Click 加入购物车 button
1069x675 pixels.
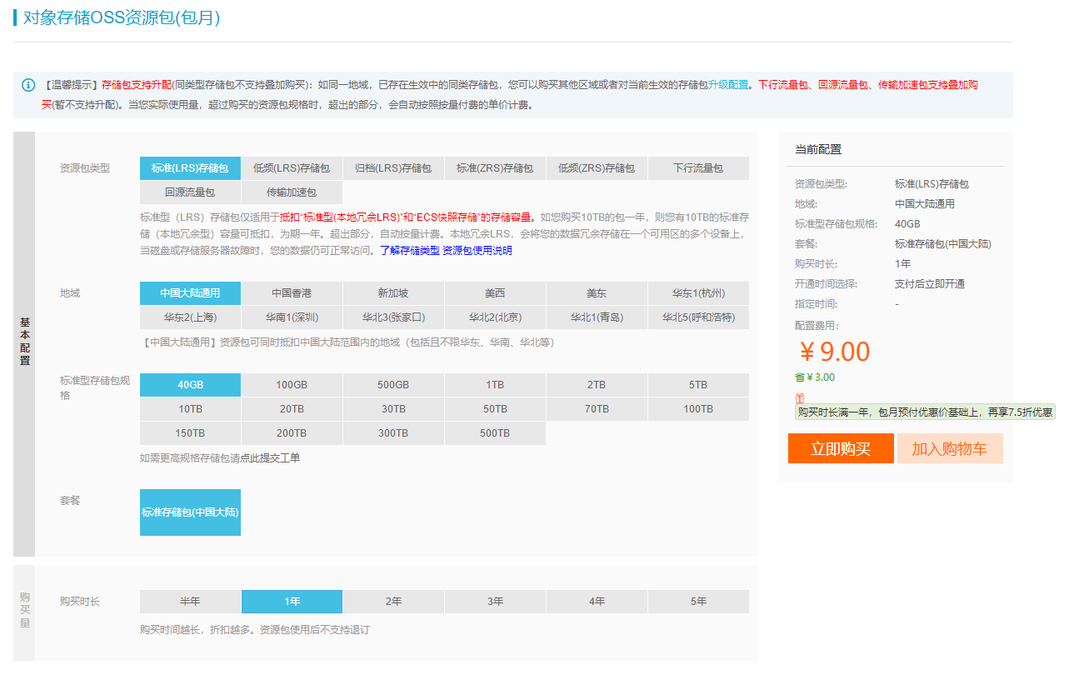pyautogui.click(x=949, y=449)
